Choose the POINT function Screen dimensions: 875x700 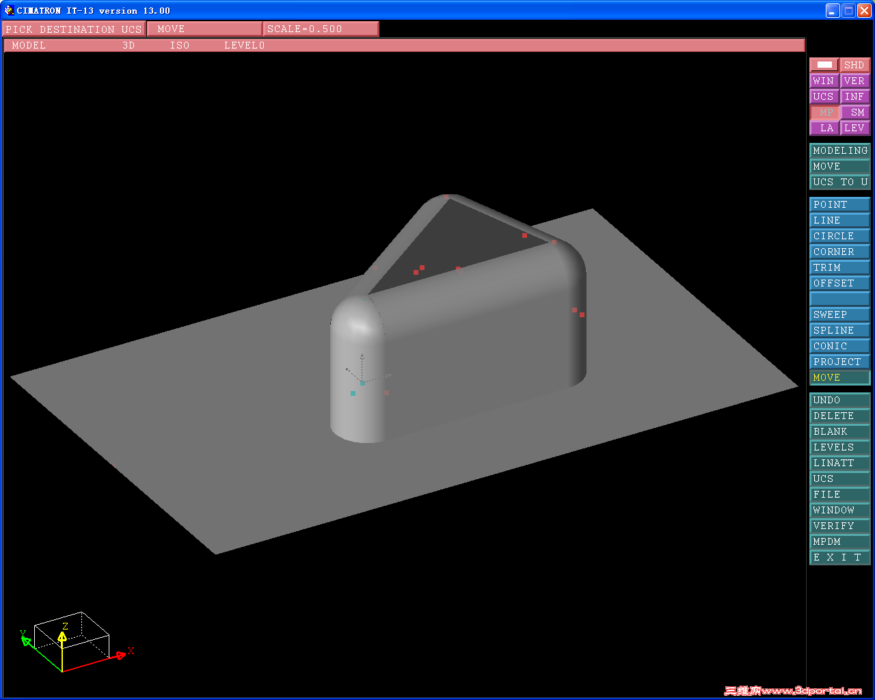[840, 204]
